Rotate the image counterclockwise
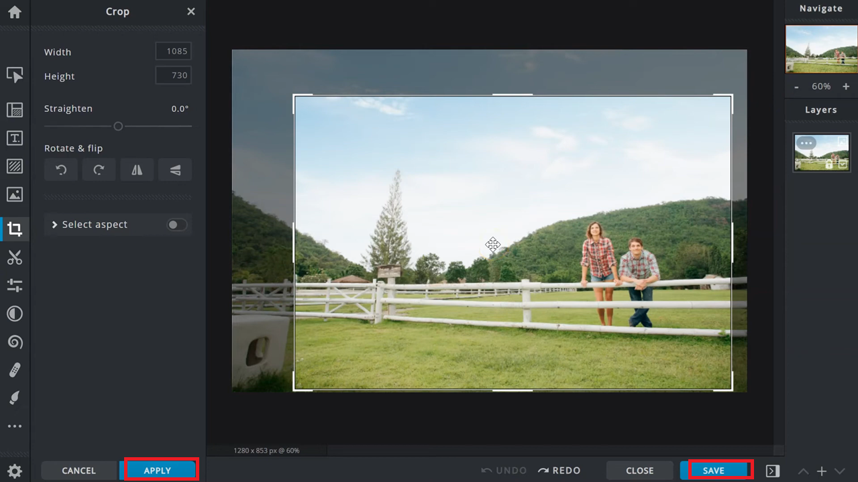This screenshot has width=858, height=482. pyautogui.click(x=60, y=170)
